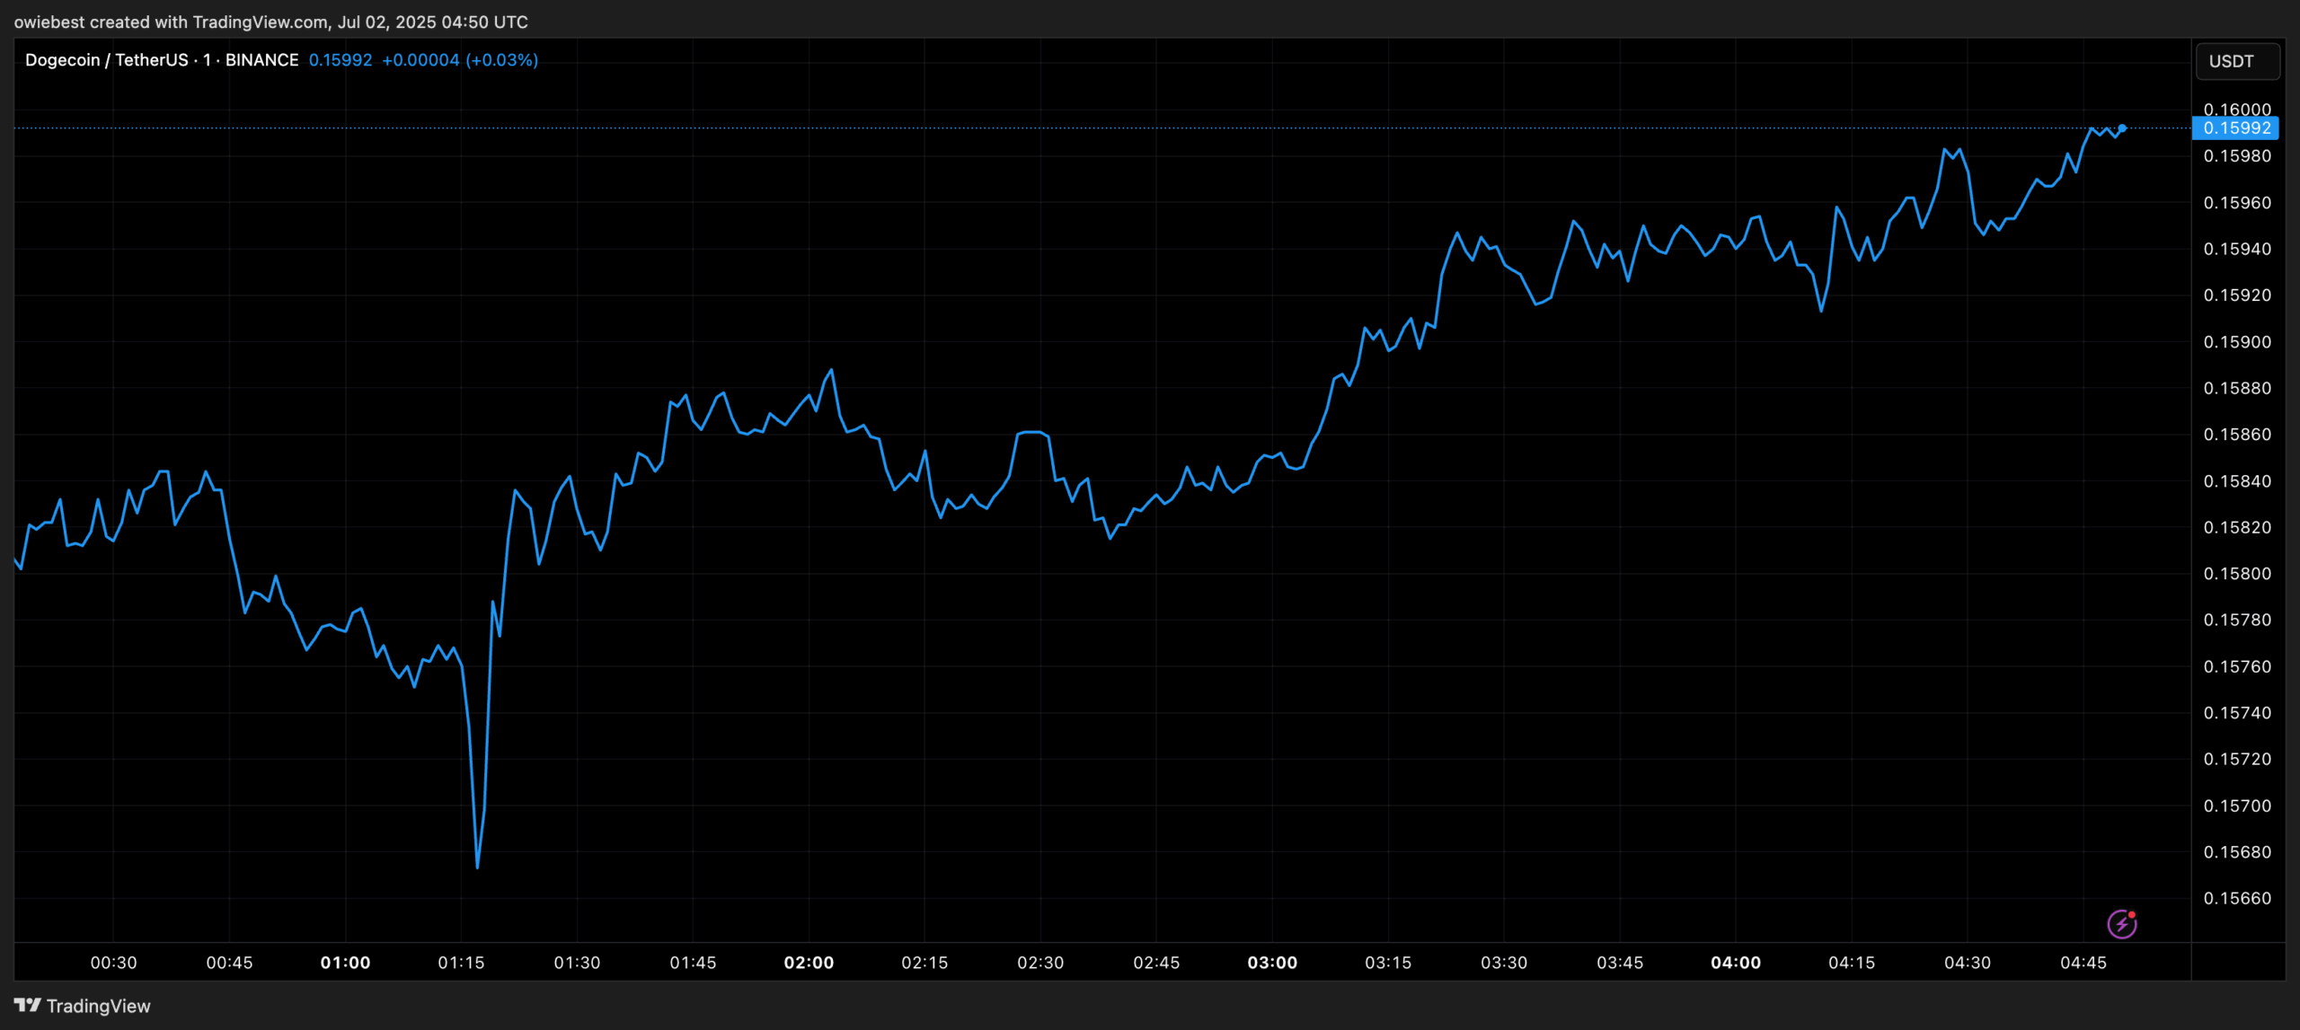Click the 0.15840 price axis label
Screen dimensions: 2300x1030
tap(2237, 481)
